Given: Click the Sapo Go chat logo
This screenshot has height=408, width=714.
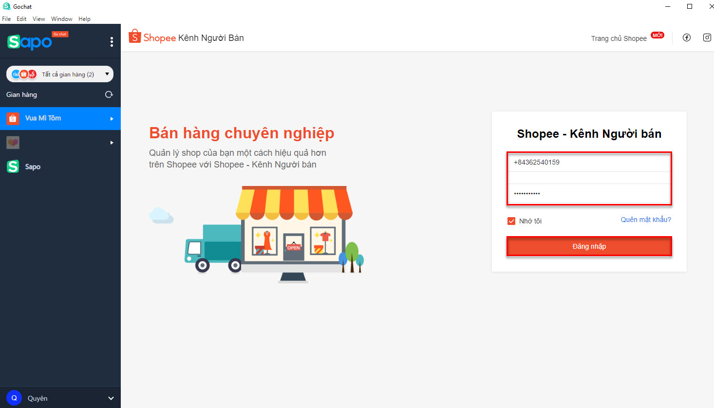Looking at the screenshot, I should tap(38, 41).
